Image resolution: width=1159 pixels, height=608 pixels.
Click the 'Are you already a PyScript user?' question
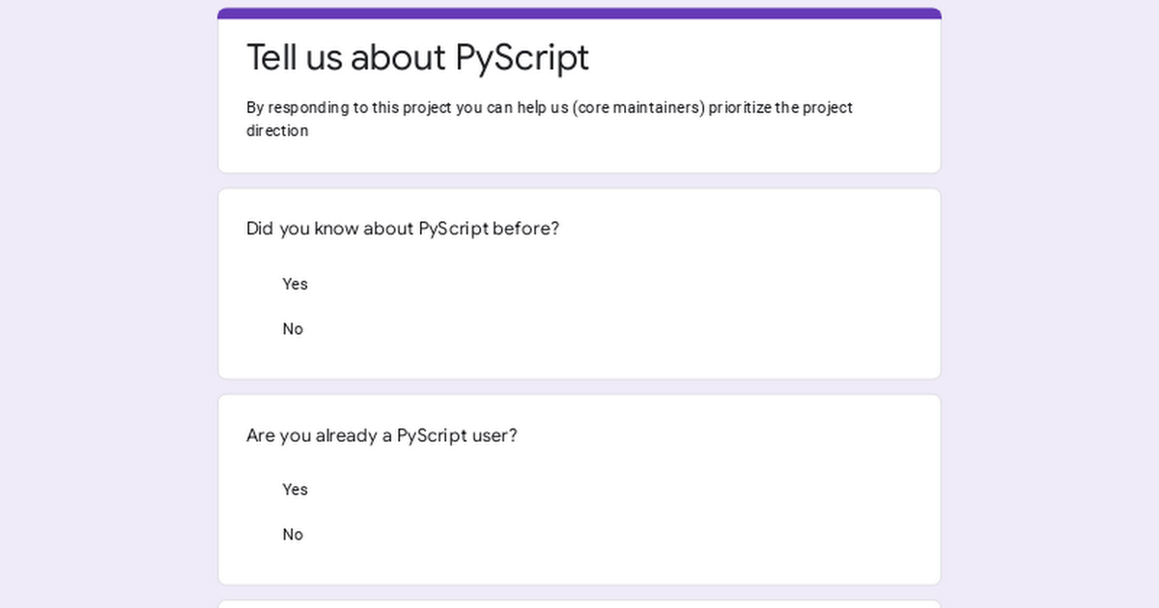(382, 435)
